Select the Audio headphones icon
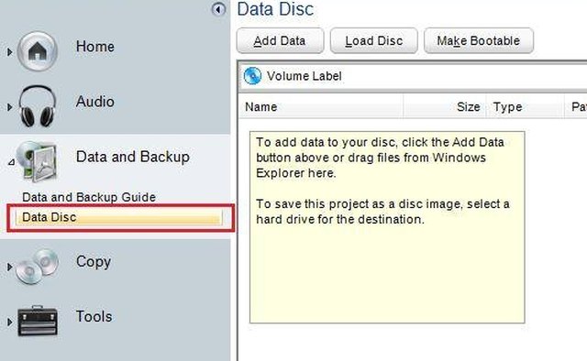 coord(38,106)
